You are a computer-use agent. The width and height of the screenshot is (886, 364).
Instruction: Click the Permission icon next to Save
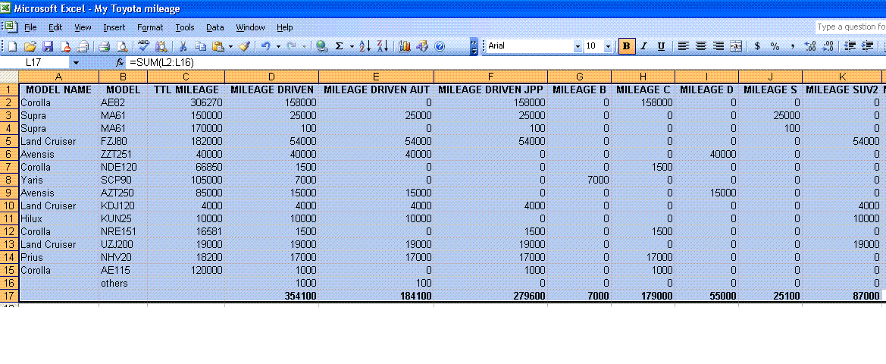pos(65,46)
